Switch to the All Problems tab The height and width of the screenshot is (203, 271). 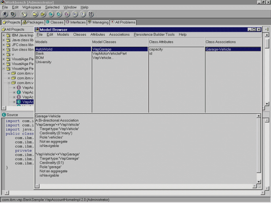(123, 22)
